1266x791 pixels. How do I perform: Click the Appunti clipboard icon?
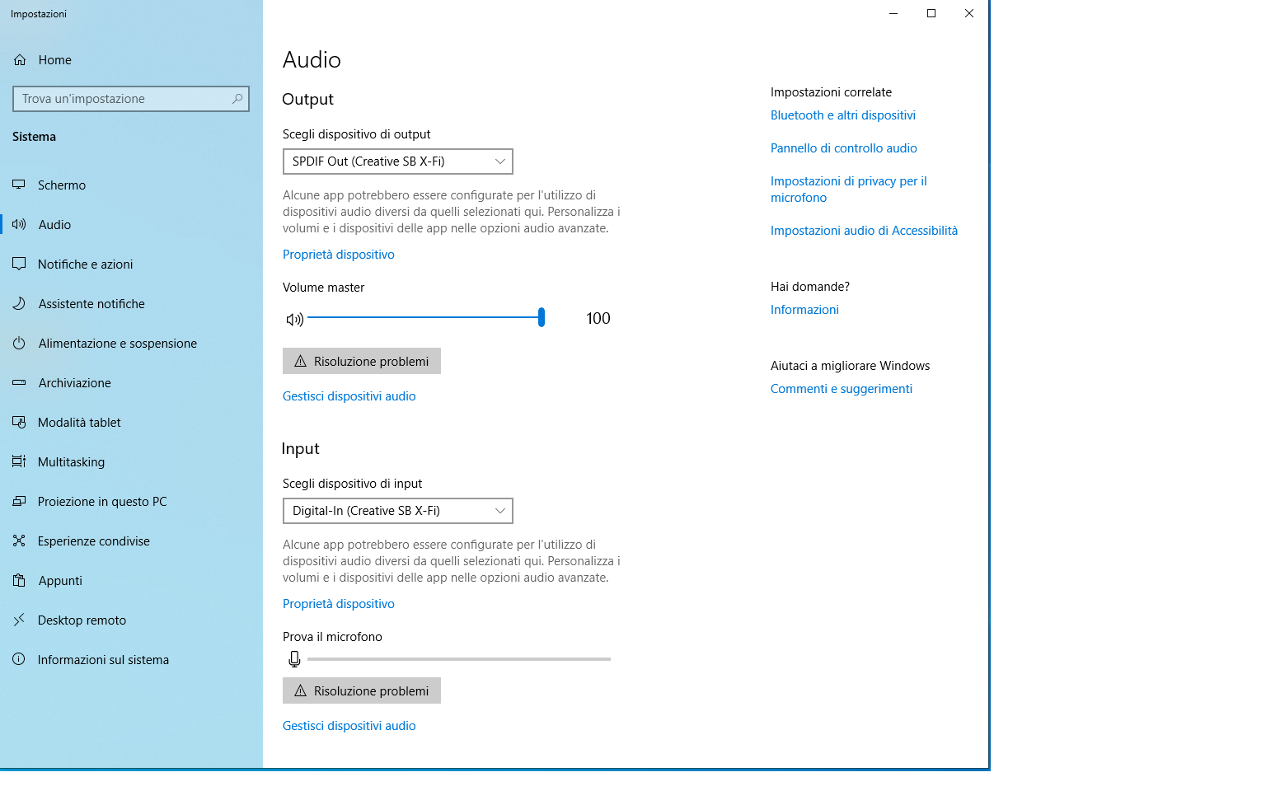(19, 581)
